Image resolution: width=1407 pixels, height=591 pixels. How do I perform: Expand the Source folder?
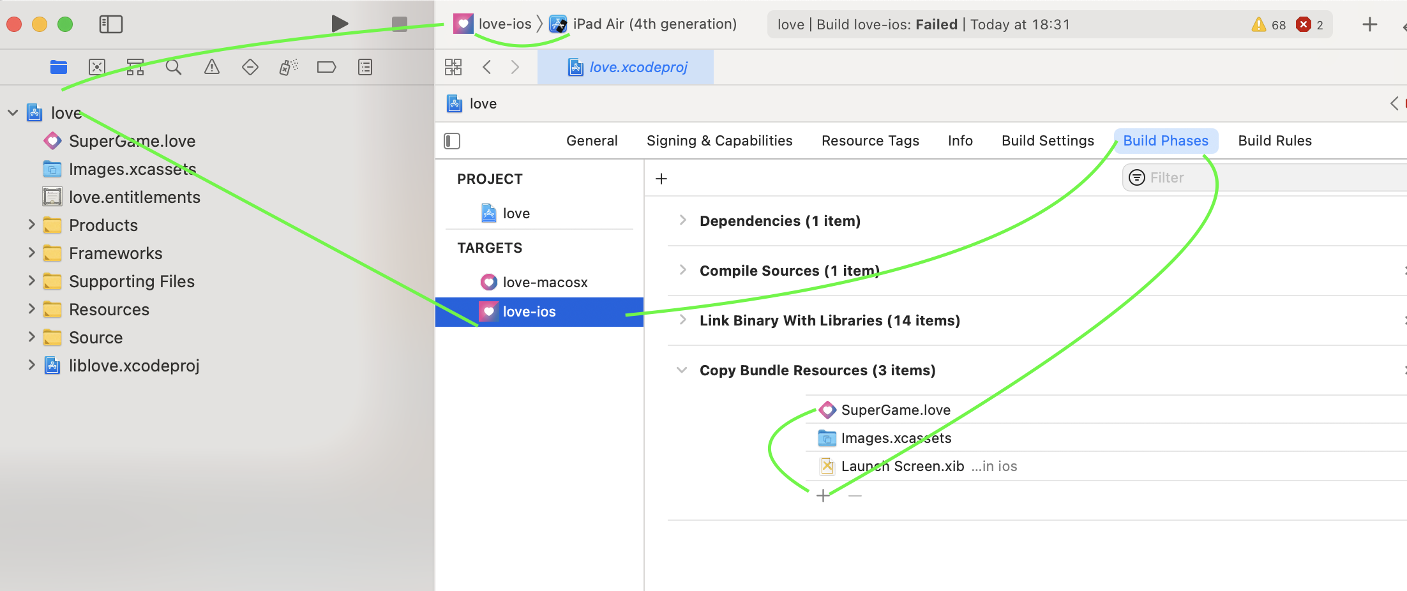point(31,337)
